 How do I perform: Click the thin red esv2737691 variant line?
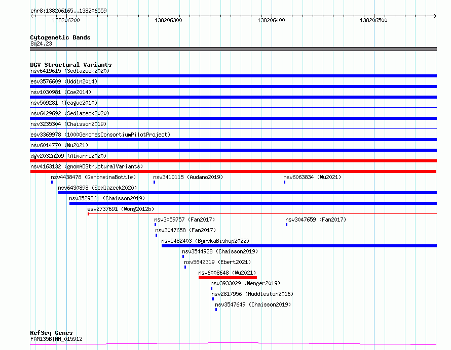pos(262,214)
